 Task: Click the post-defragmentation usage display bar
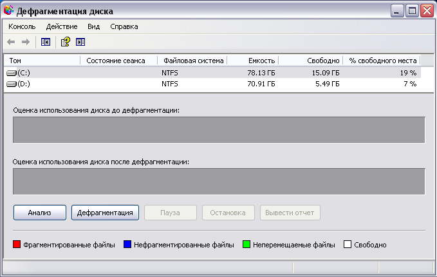point(219,181)
